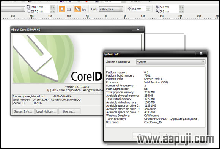This screenshot has height=149, width=220.
Task: Click drive C available space 11281 MB
Action: (150, 106)
